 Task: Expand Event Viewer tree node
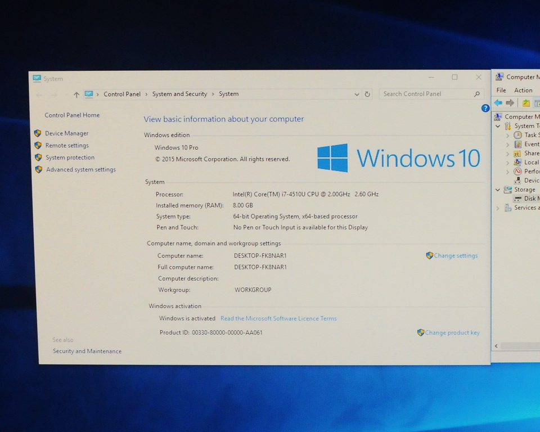(507, 145)
